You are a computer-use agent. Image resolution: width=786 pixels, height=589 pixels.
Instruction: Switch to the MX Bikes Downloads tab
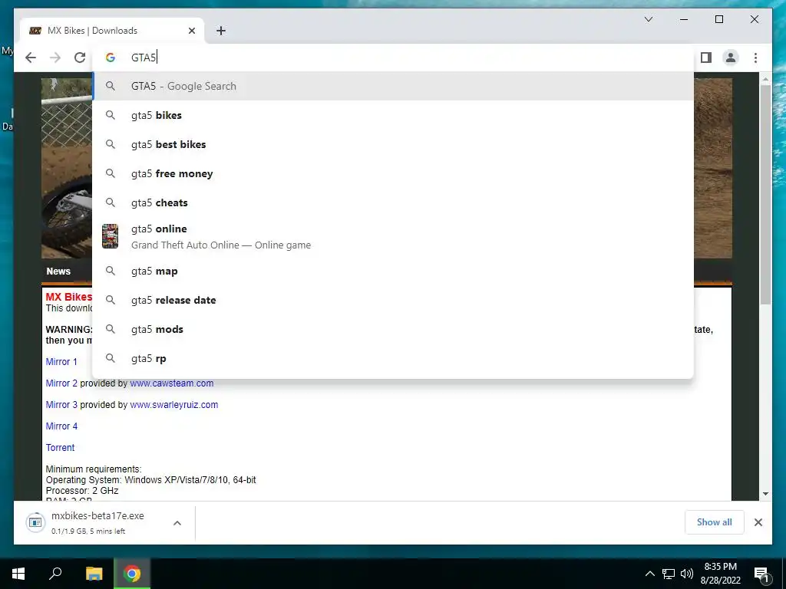pyautogui.click(x=112, y=31)
